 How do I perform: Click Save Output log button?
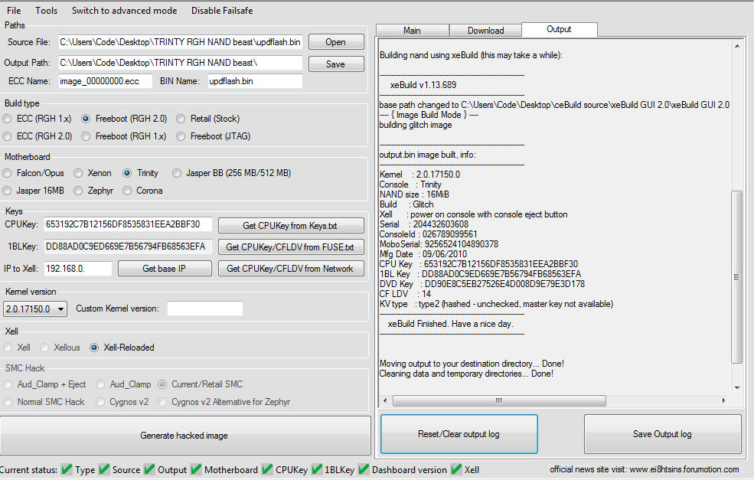(662, 434)
